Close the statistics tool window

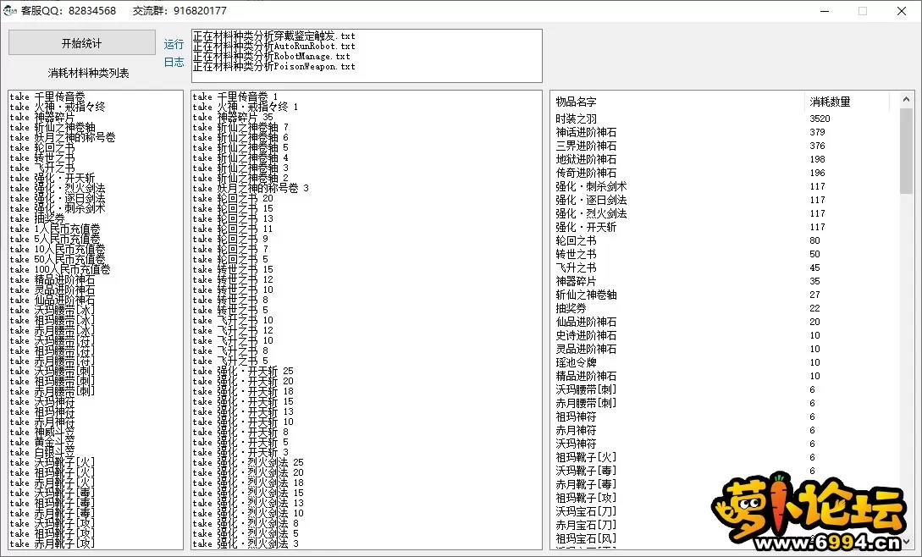coord(902,11)
